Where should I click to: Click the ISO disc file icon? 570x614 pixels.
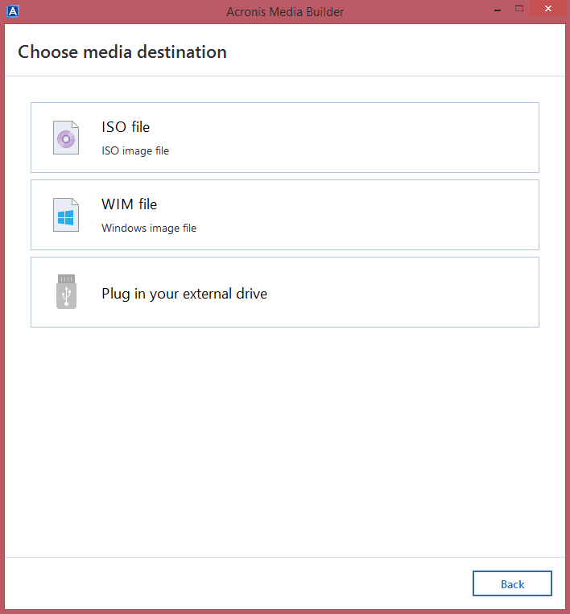[66, 138]
